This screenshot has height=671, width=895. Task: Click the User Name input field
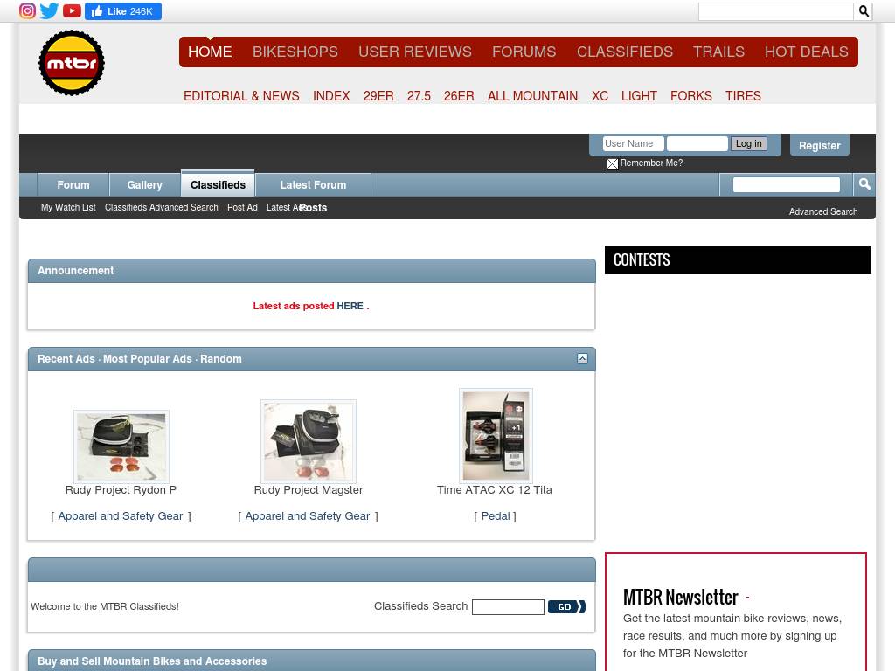pos(633,144)
